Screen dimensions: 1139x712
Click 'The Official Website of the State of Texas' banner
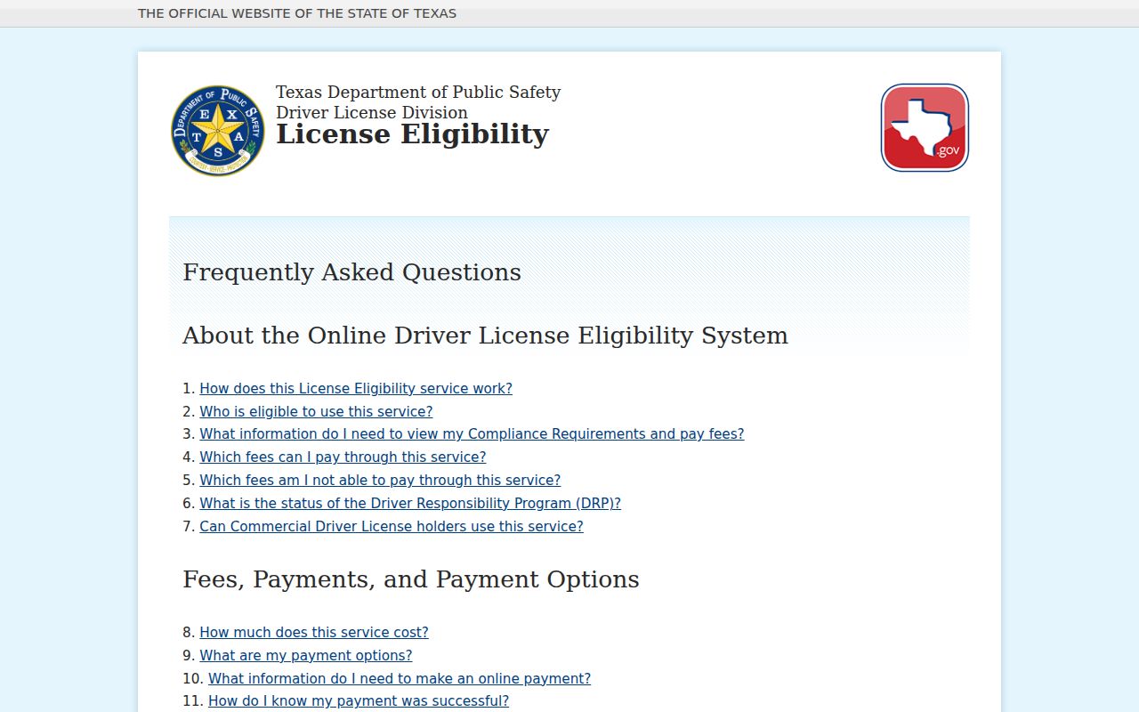297,13
